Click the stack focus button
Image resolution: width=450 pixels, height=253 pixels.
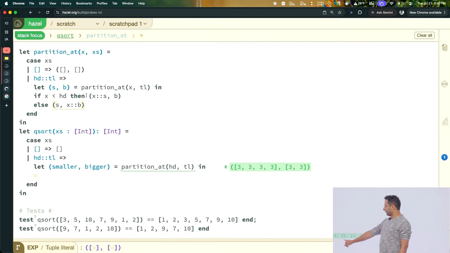click(30, 35)
